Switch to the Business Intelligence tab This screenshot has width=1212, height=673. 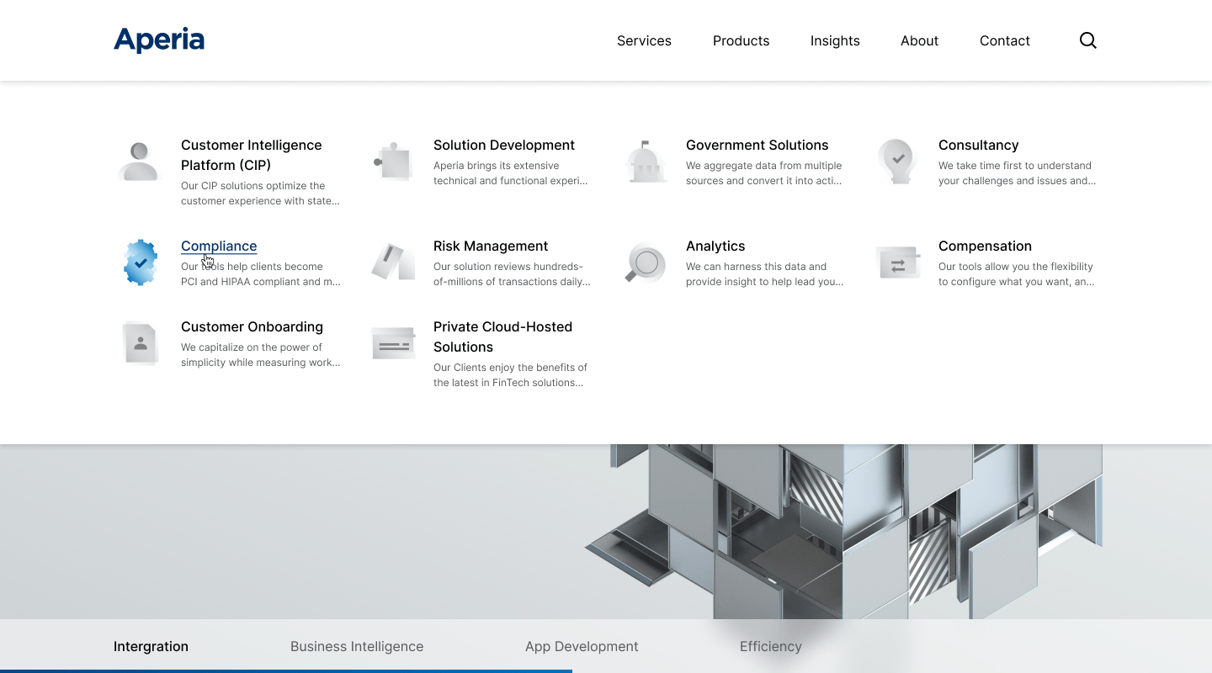click(x=357, y=646)
